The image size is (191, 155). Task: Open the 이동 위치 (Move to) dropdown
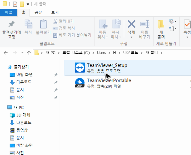(x=103, y=29)
